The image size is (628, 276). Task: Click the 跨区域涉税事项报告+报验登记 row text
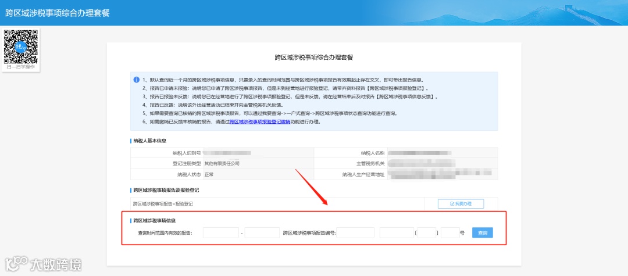[x=163, y=203]
